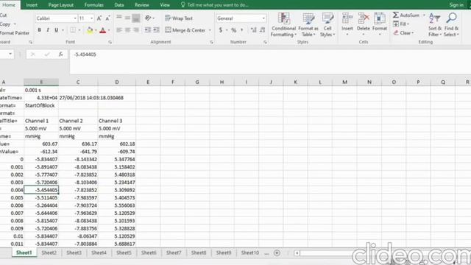Viewport: 471px width, 265px height.
Task: Align text left
Action: tap(119, 30)
